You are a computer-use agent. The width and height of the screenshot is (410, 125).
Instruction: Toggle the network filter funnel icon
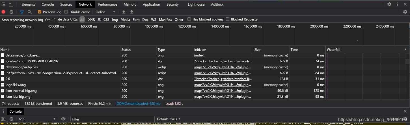(x=21, y=12)
